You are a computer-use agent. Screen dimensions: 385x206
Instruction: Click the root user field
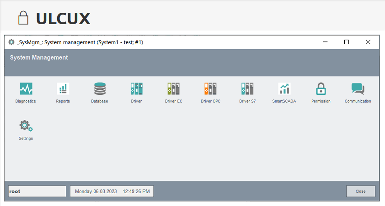pos(37,191)
